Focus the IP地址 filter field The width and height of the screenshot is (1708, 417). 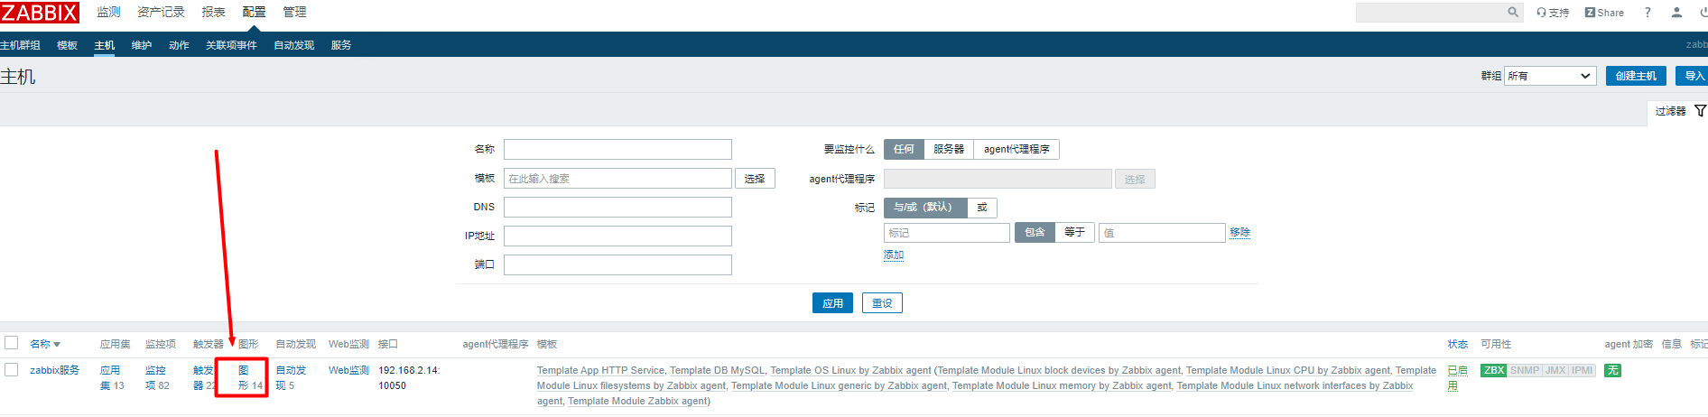[x=617, y=236]
